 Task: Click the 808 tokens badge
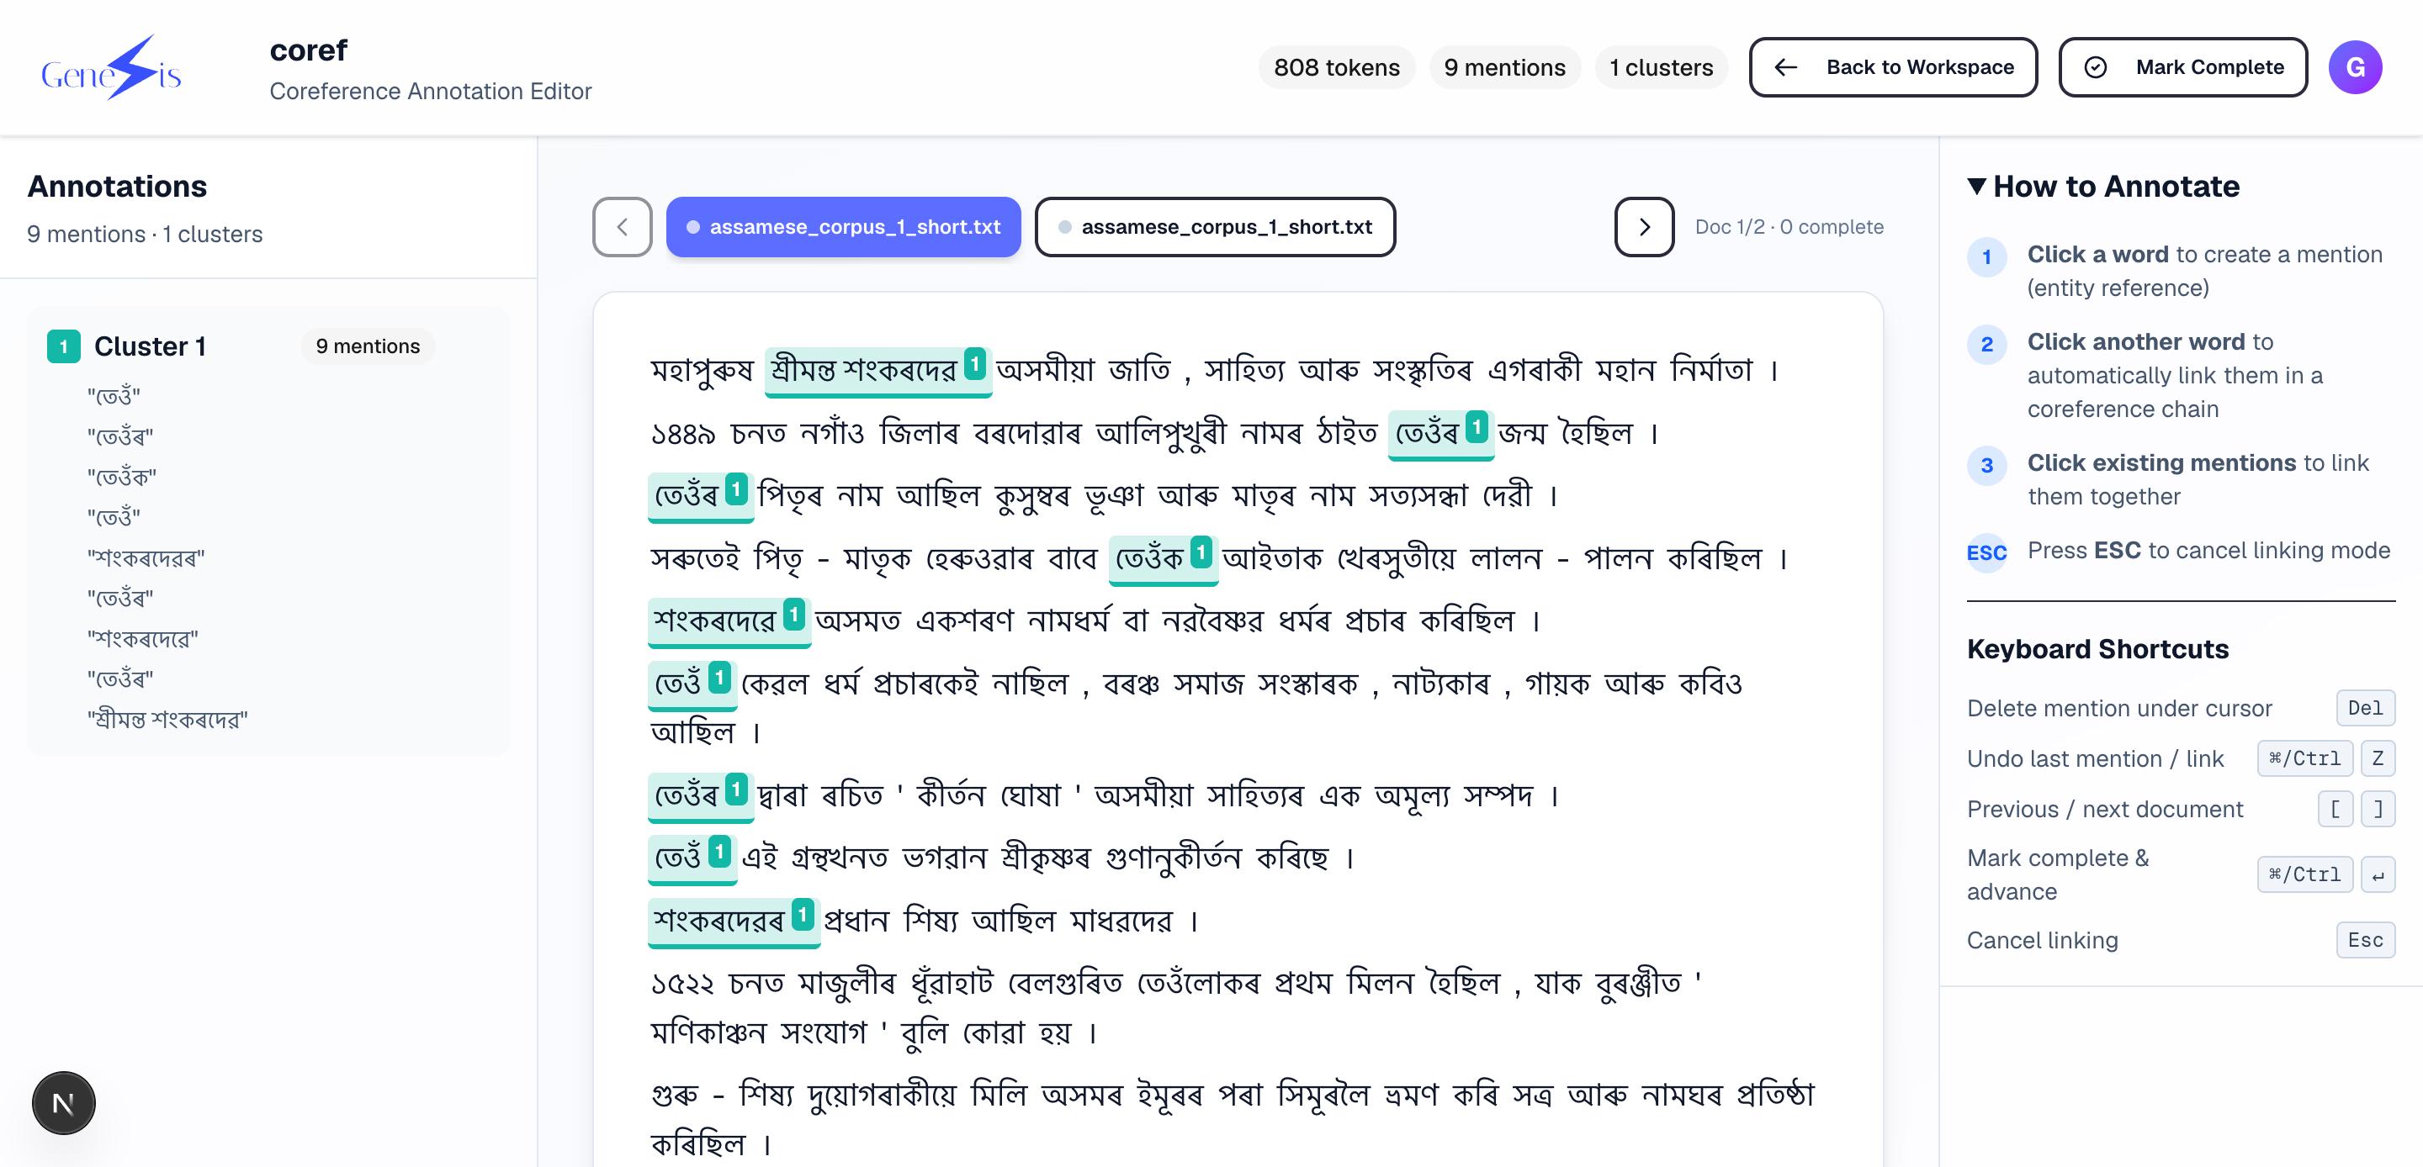1336,68
